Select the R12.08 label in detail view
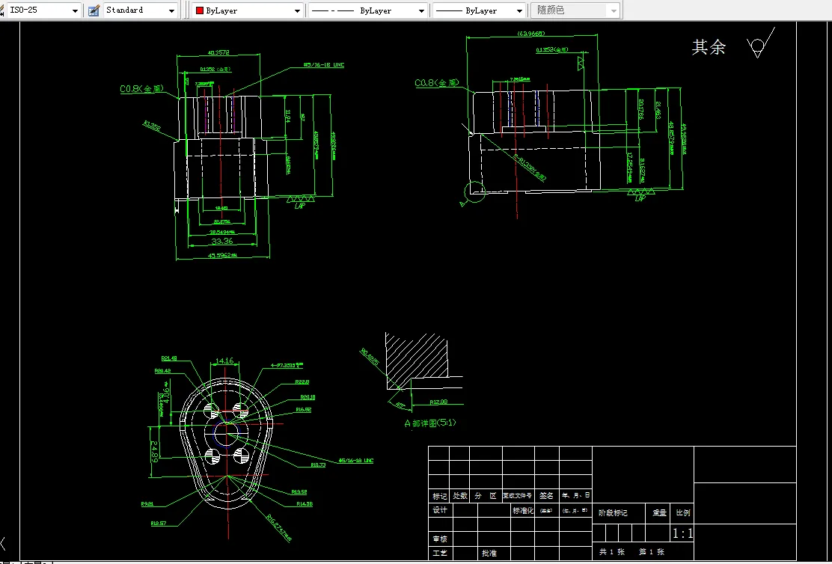The width and height of the screenshot is (832, 564). coord(438,402)
